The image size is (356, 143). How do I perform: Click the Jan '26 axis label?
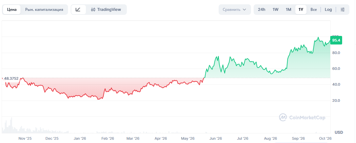coord(80,138)
